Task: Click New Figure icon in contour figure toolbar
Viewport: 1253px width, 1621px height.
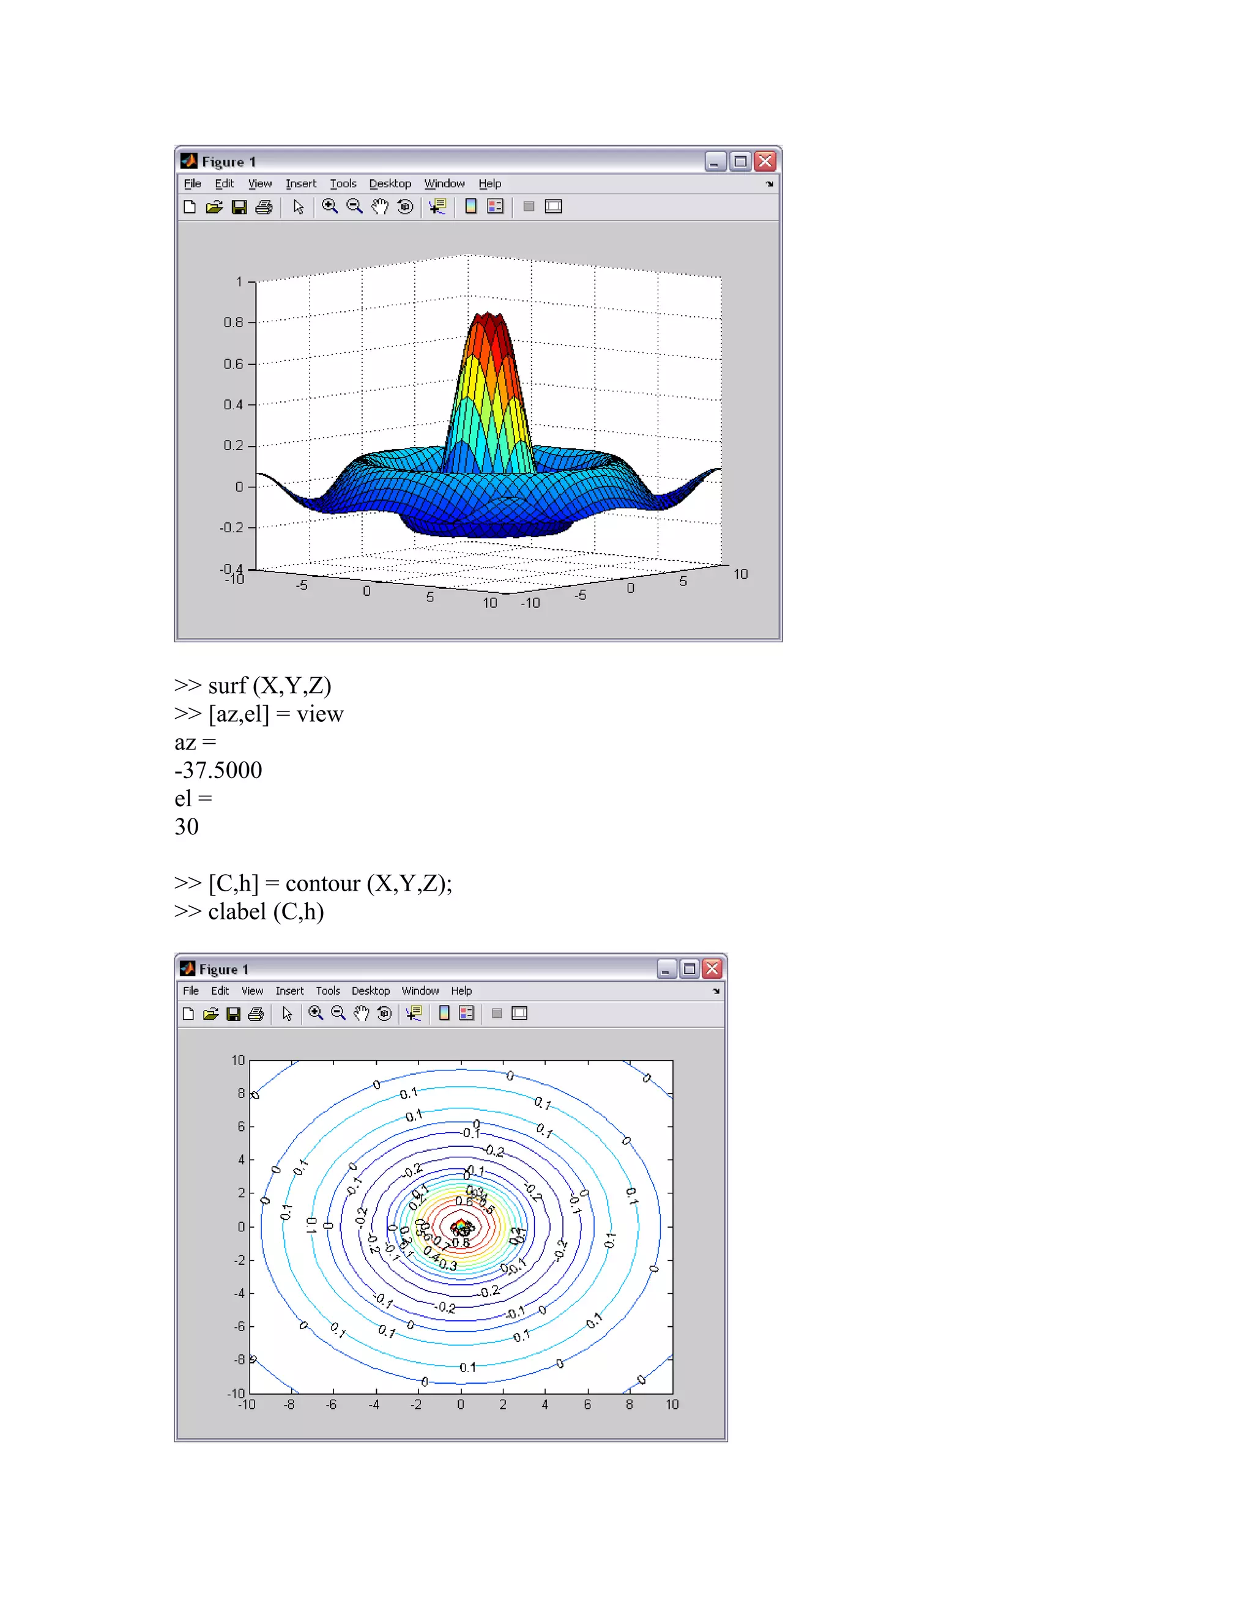Action: tap(188, 1014)
